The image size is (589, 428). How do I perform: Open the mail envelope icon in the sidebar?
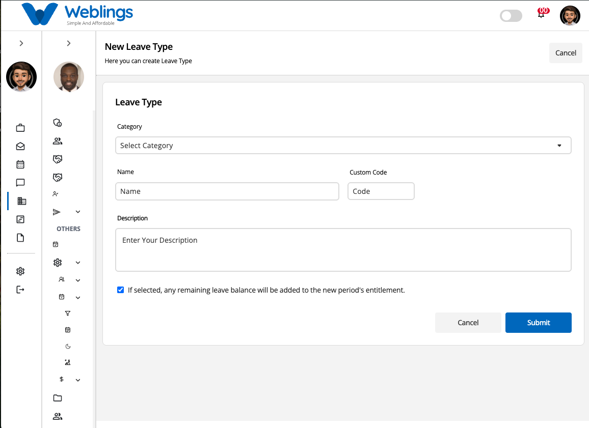20,146
